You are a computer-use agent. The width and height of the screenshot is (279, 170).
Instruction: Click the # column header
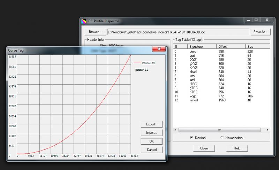(x=180, y=46)
